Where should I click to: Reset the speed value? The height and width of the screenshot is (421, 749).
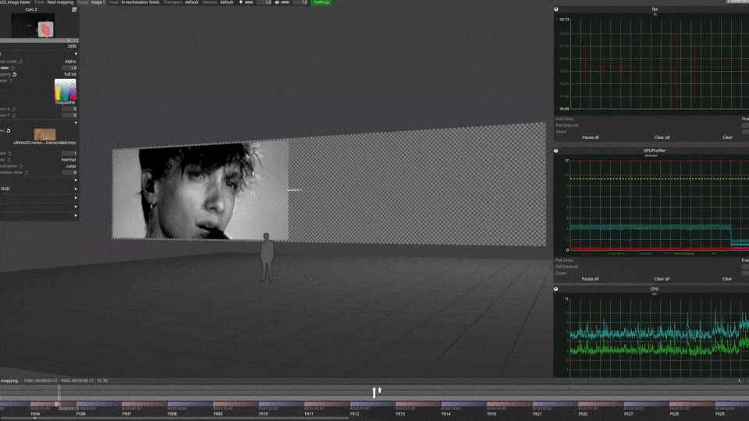tap(9, 154)
